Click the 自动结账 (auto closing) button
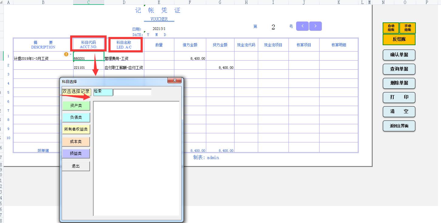Screen dimensions: 441x223 tap(391, 28)
